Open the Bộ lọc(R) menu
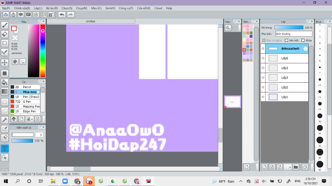Image resolution: width=332 pixels, height=186 pixels. 52,8
